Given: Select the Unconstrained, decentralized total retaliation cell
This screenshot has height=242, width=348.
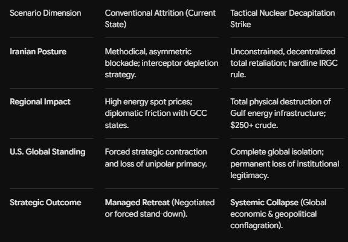Looking at the screenshot, I should point(284,63).
